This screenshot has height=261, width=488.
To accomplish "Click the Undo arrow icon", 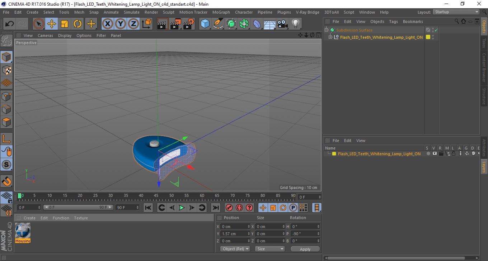I will click(x=10, y=24).
